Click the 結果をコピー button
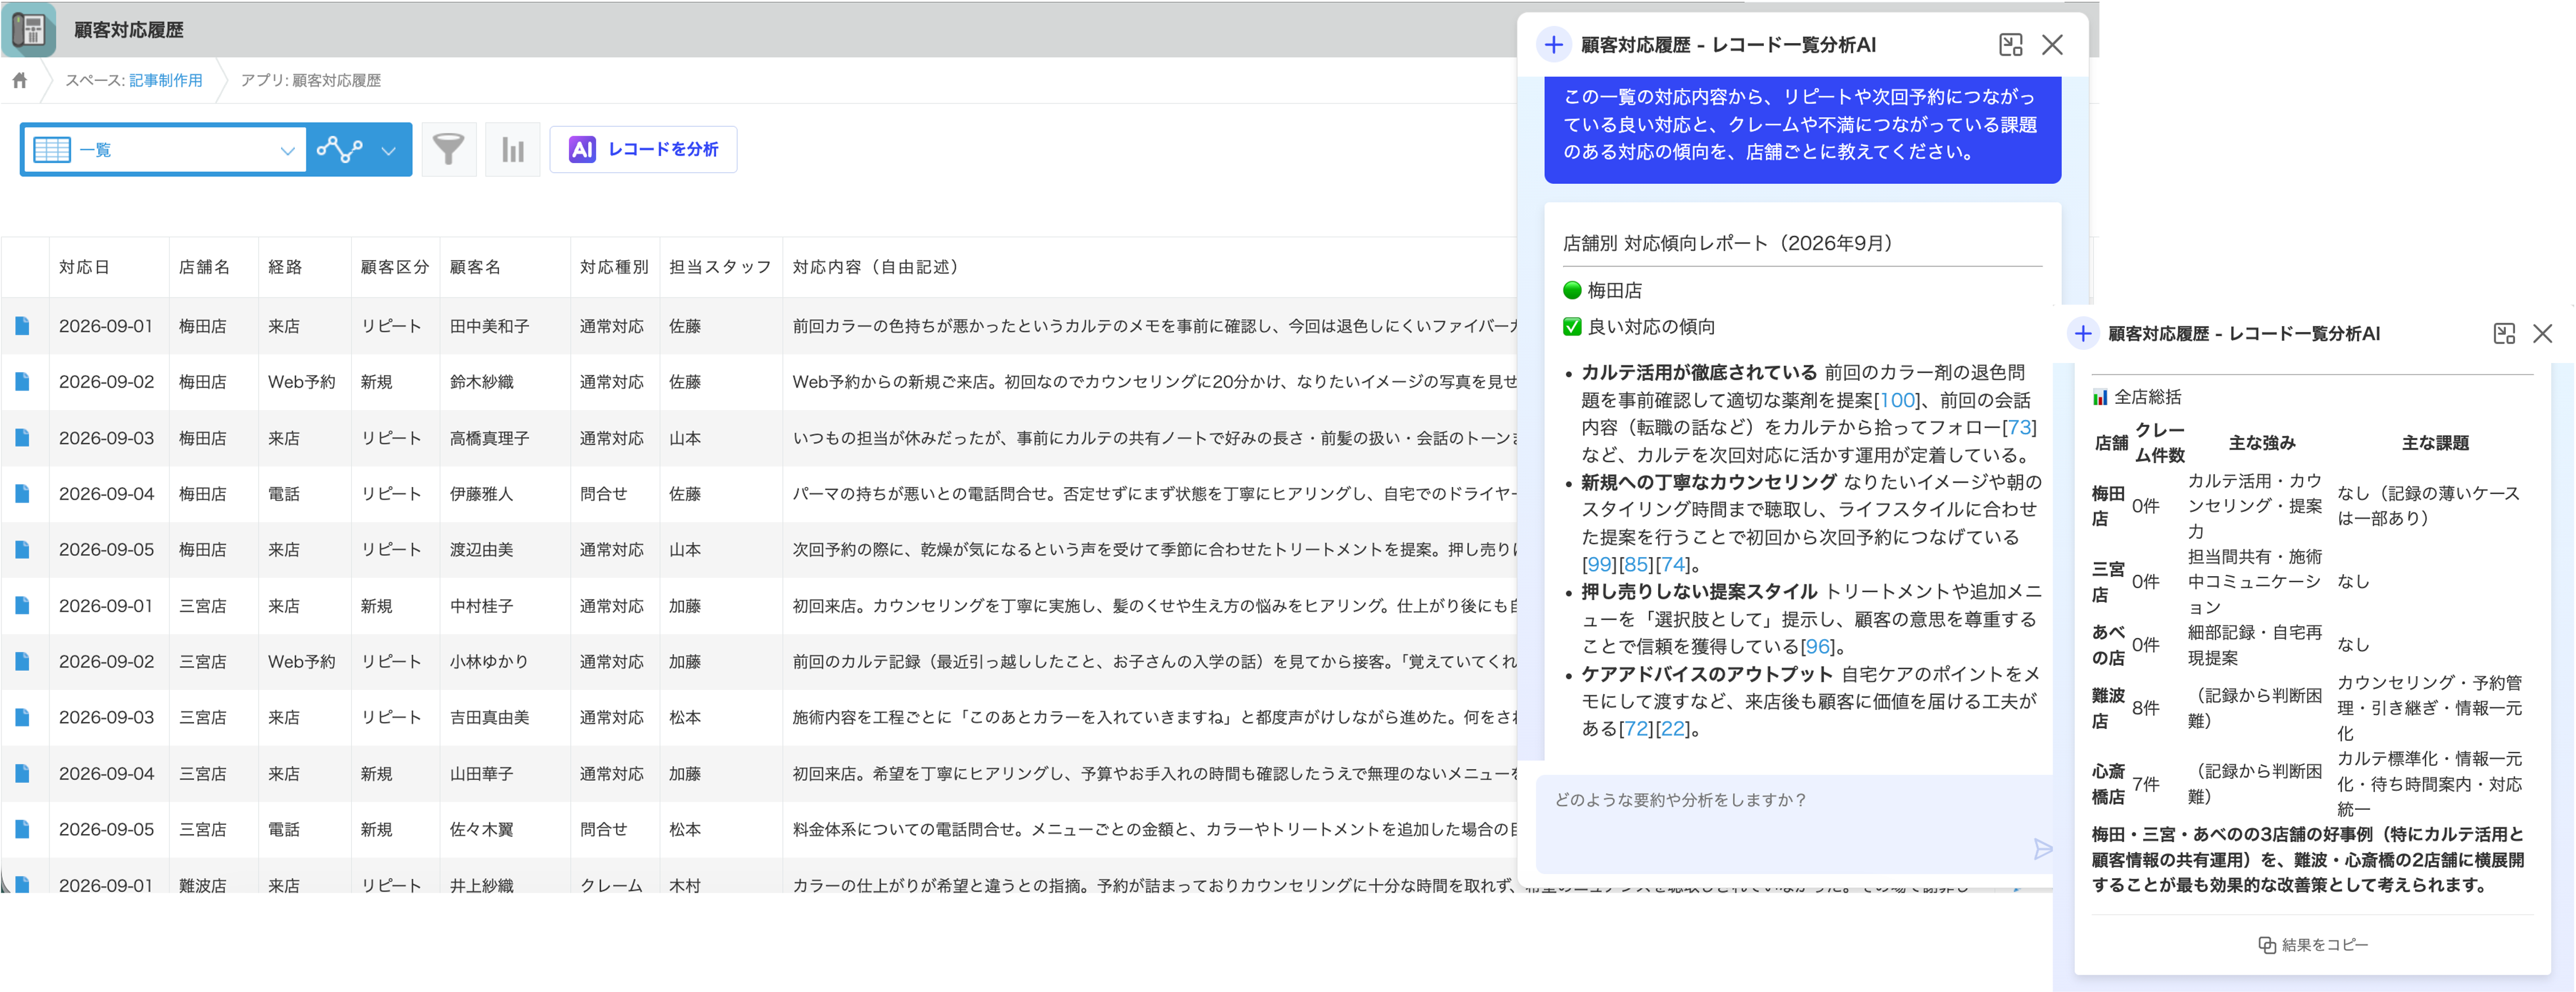The image size is (2576, 992). pos(2313,945)
